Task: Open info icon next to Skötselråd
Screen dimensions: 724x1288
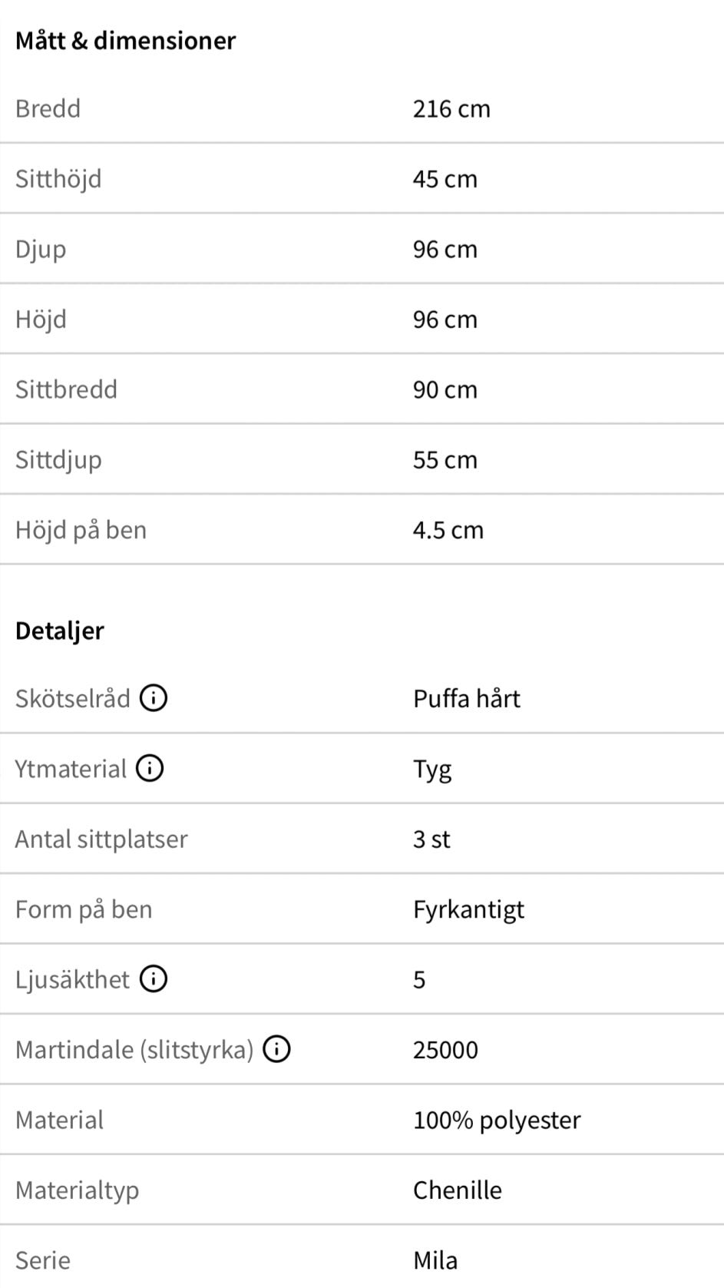Action: pos(154,698)
